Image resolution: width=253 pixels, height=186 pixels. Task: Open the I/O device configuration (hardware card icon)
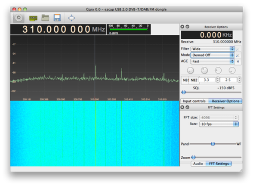(x=33, y=18)
